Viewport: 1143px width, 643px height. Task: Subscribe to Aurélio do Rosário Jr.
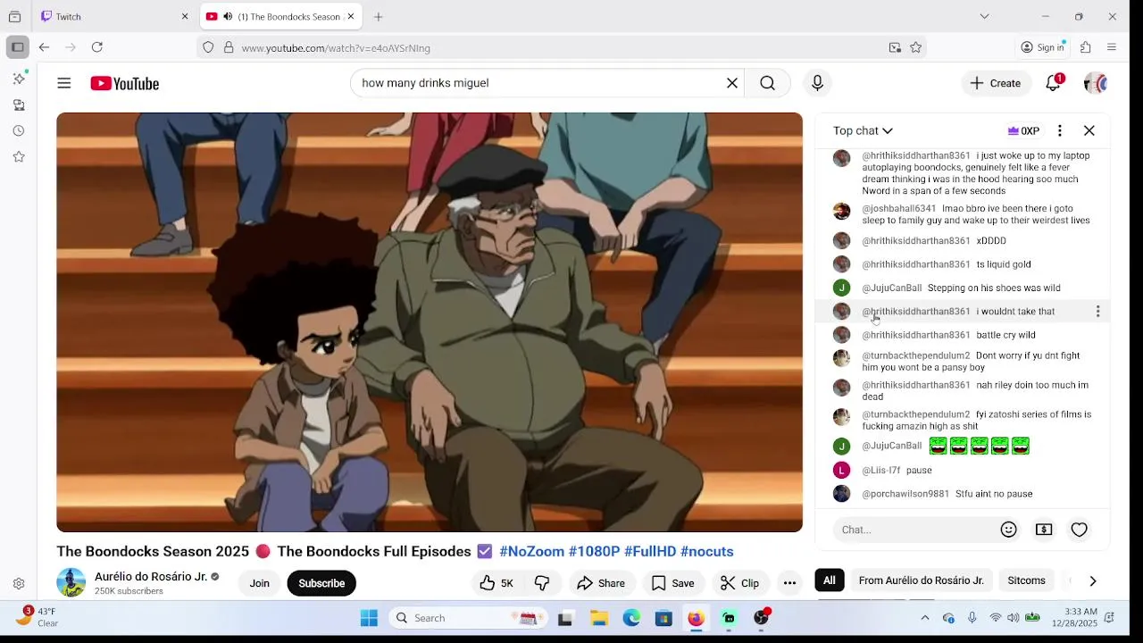(321, 583)
